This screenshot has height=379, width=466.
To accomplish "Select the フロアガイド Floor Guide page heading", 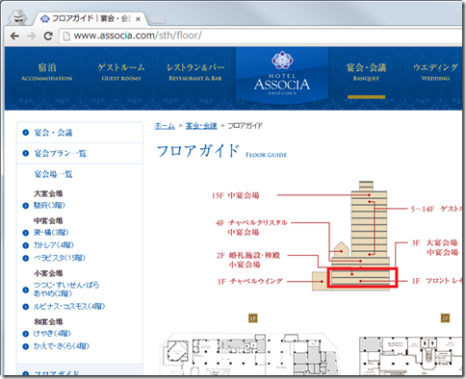I will tap(221, 151).
